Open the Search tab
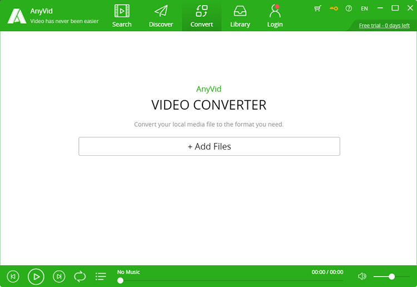The height and width of the screenshot is (287, 417). (122, 16)
